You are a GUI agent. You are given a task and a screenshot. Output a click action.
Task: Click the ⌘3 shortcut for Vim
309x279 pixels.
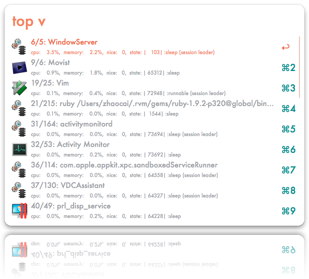click(x=289, y=88)
